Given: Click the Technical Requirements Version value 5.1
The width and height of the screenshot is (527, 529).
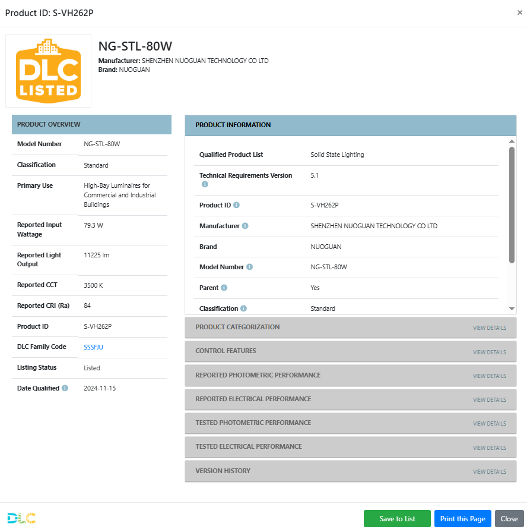Looking at the screenshot, I should 315,175.
